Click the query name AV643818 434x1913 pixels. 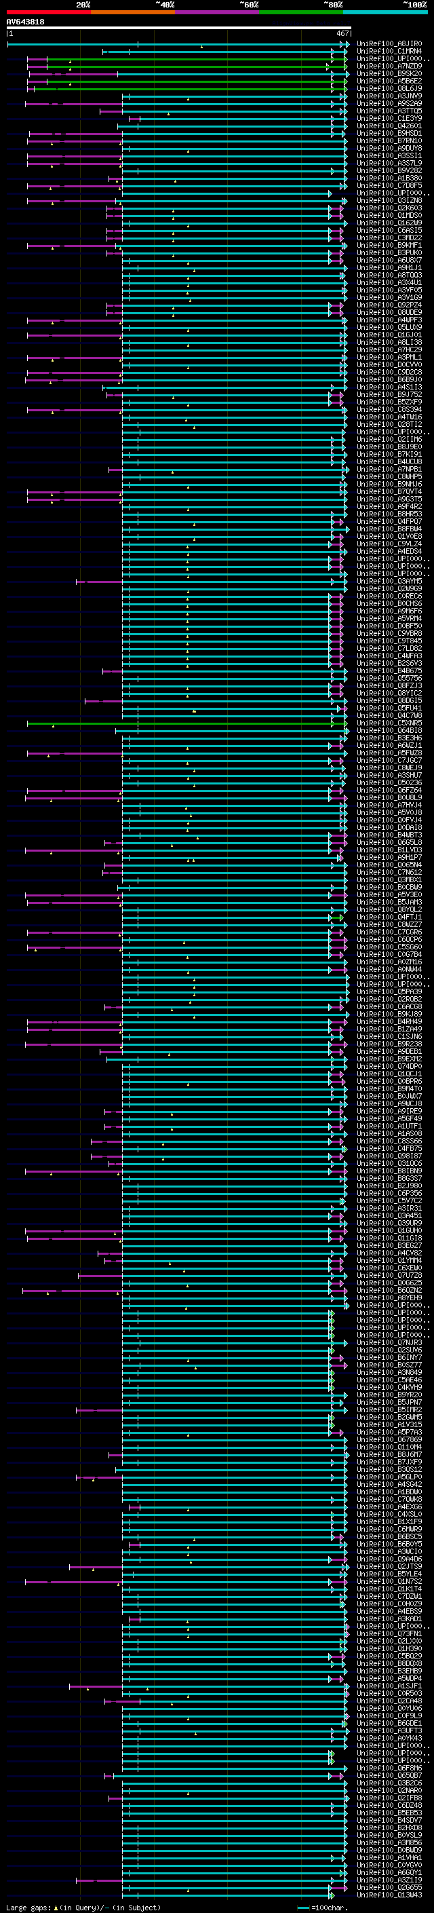point(25,22)
